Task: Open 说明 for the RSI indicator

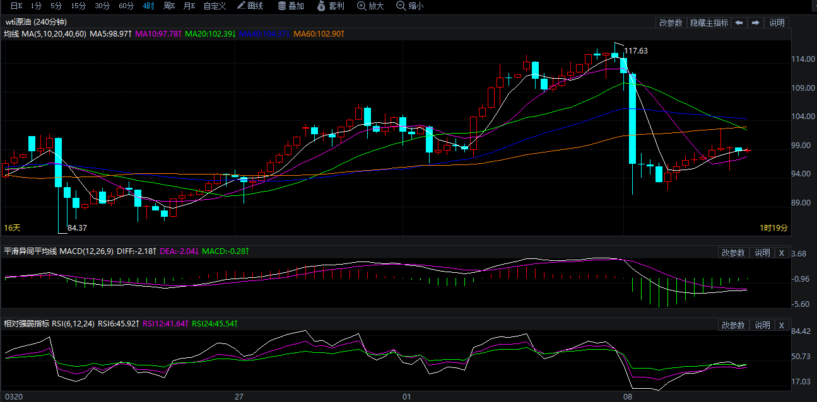Action: pos(762,325)
